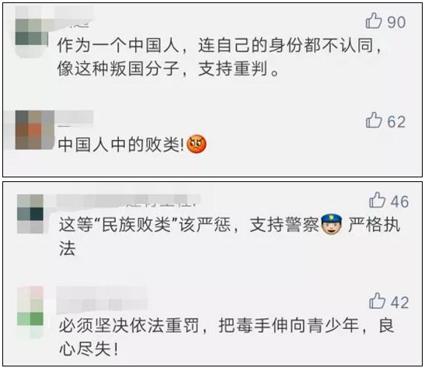This screenshot has width=425, height=368.
Task: Select the comment mentioning 民族败类
Action: [x=230, y=236]
